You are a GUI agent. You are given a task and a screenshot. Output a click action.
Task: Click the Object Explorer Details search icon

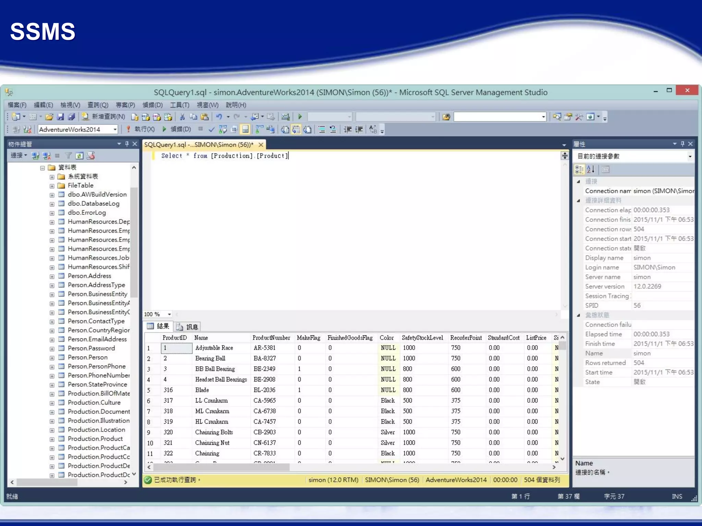557,117
